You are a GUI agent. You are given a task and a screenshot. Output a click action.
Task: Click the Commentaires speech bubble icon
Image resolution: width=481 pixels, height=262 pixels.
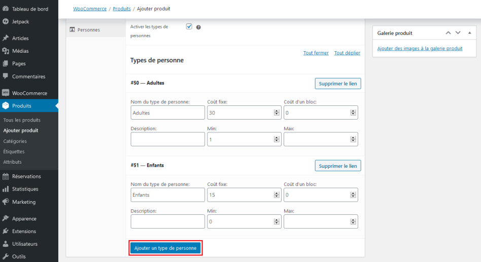[x=6, y=77]
